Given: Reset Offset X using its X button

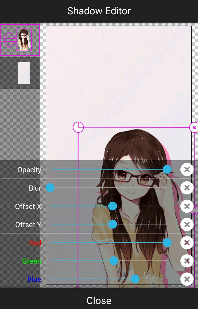Looking at the screenshot, I should click(x=187, y=206).
